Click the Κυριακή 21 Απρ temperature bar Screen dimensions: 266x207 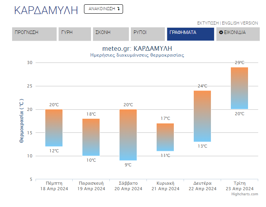pos(165,137)
